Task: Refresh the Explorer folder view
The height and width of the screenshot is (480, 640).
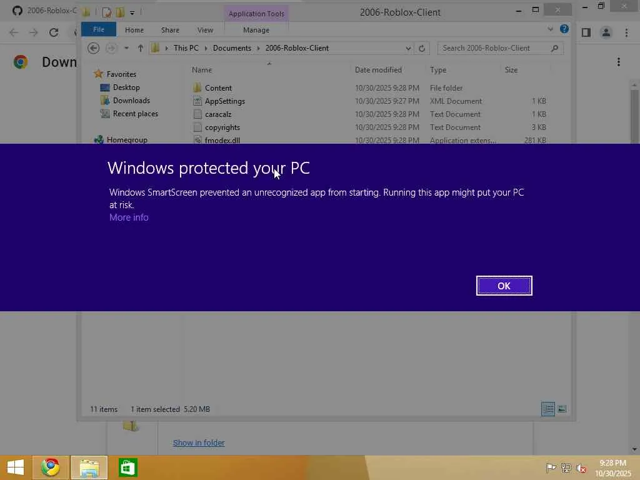Action: (422, 48)
